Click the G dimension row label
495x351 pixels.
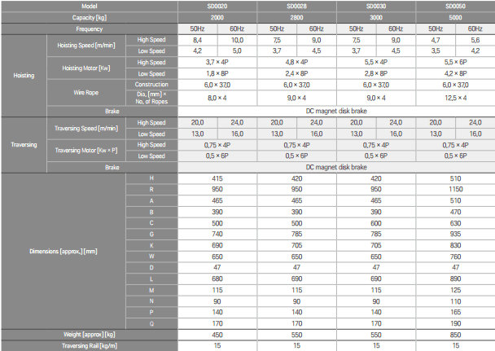(x=151, y=235)
